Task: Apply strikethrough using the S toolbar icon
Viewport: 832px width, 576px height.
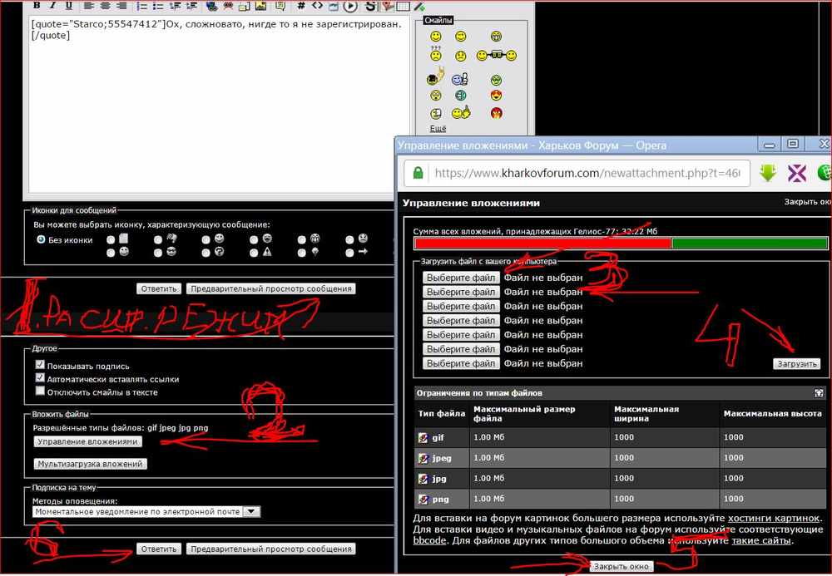Action: point(371,6)
